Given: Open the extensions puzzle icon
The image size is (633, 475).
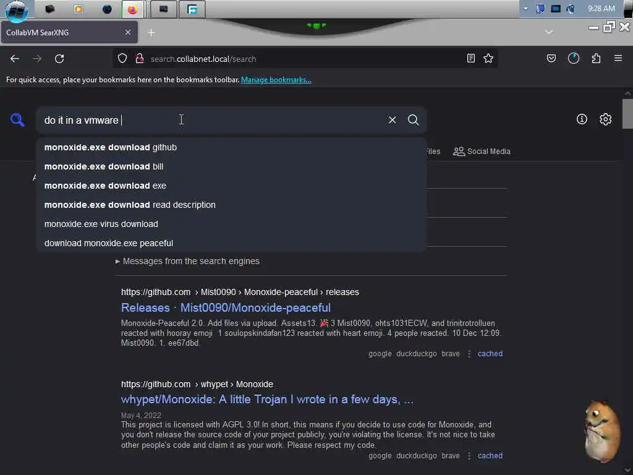Looking at the screenshot, I should click(596, 59).
